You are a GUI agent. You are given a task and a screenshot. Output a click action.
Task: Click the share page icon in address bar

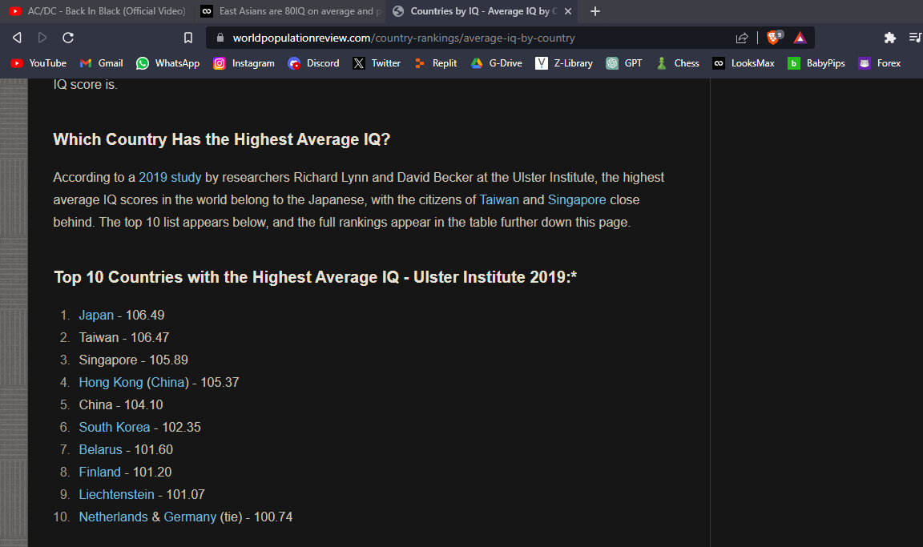(742, 38)
